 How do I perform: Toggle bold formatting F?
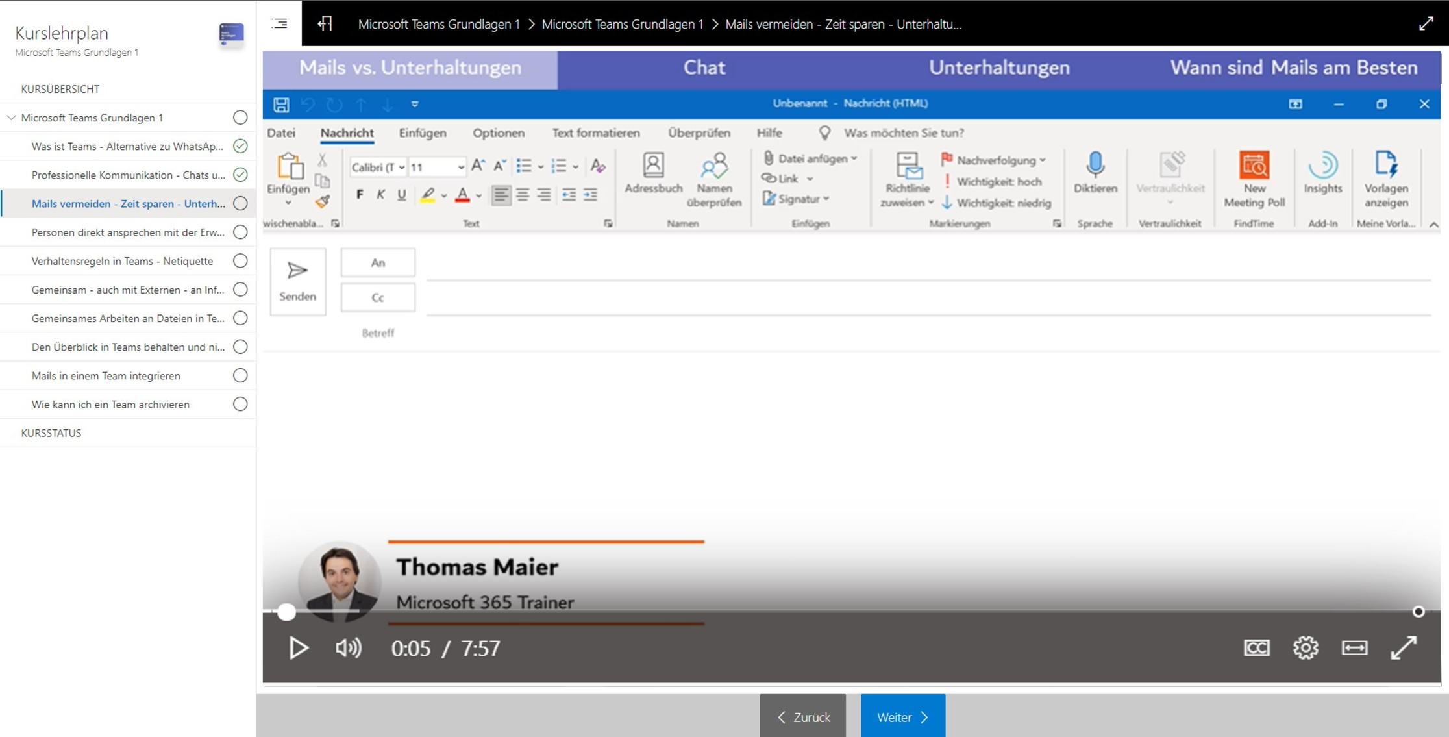pyautogui.click(x=360, y=194)
